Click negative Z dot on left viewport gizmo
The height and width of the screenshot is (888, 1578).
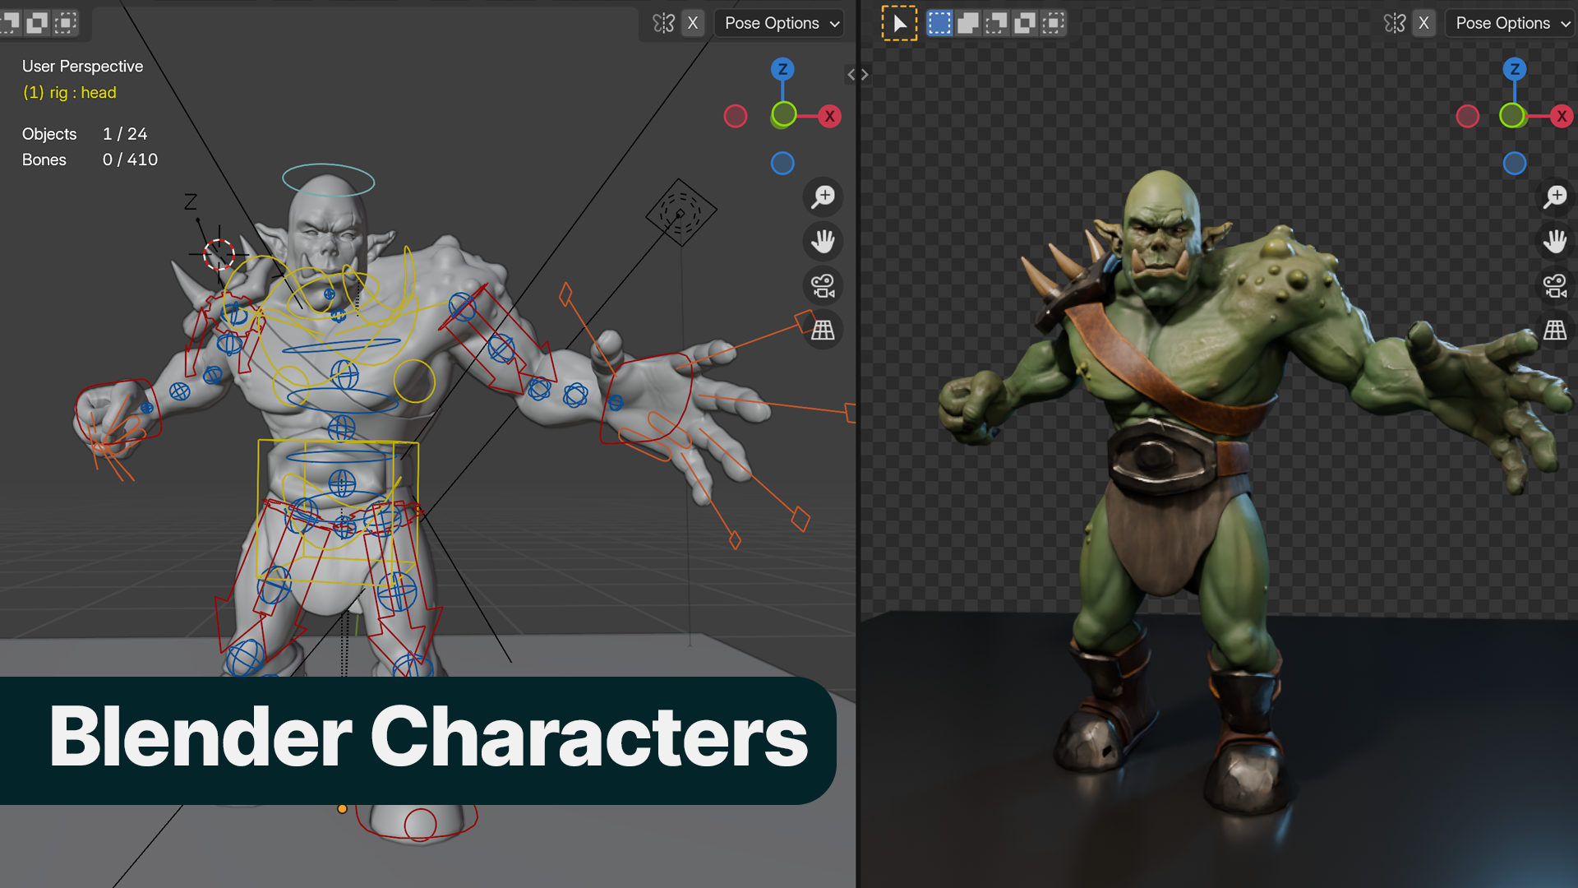click(x=782, y=163)
